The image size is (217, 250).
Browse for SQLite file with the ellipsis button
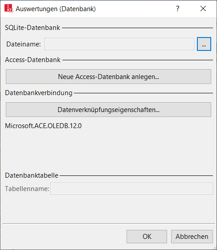pos(204,44)
